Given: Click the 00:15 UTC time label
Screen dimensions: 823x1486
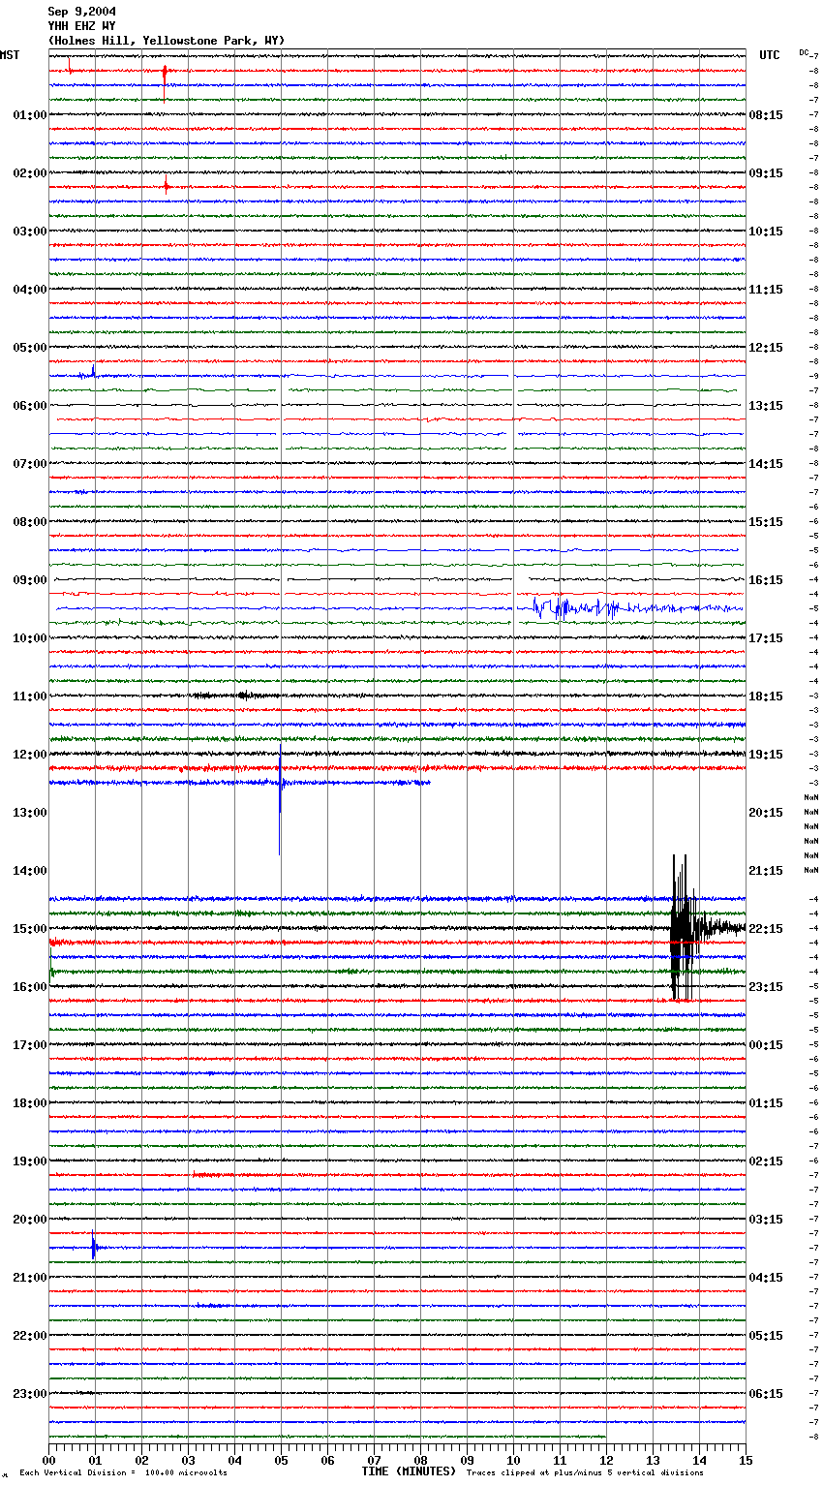Looking at the screenshot, I should (766, 1045).
